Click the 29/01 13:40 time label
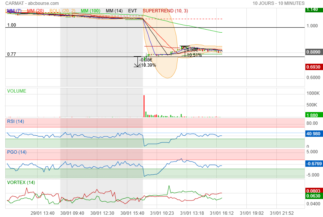Viewport: 323px width, 217px height. (42, 213)
